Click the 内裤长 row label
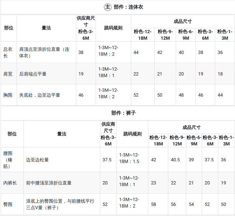This screenshot has width=235, height=216. pyautogui.click(x=10, y=183)
